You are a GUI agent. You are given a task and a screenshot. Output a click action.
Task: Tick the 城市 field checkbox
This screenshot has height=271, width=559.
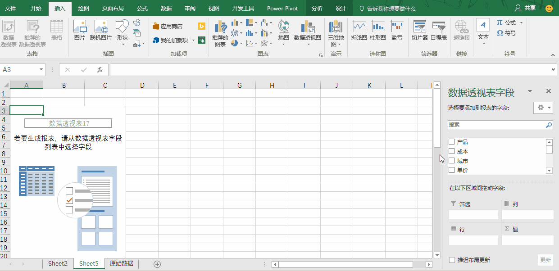click(x=451, y=161)
